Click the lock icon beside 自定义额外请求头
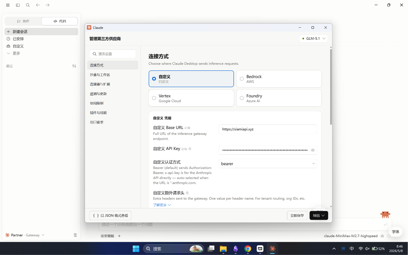 [187, 193]
